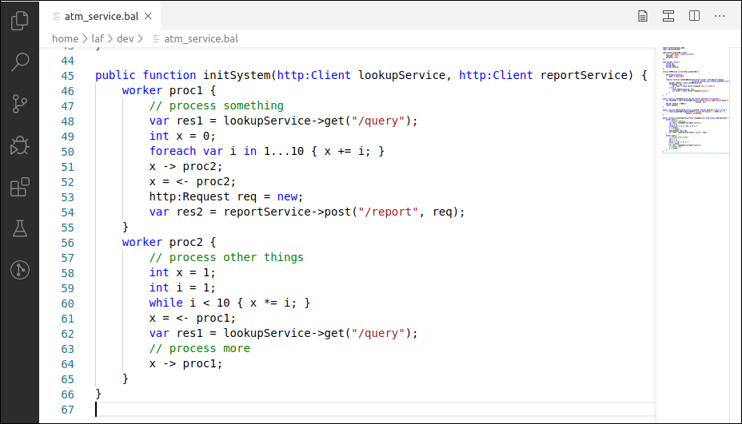
Task: Click line number 45 in the gutter
Action: click(68, 76)
